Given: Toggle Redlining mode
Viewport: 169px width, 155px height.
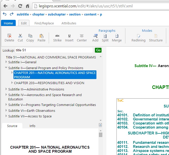Looking at the screenshot, I should coord(139,36).
